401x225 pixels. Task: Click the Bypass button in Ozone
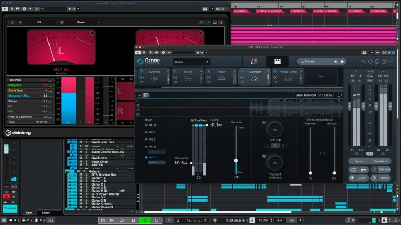359,161
